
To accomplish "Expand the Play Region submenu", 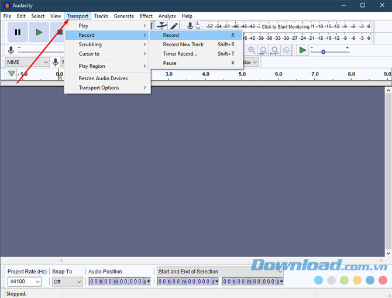I will [108, 66].
